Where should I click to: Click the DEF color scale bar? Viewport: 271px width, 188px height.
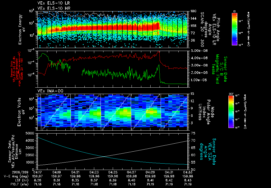pos(231,112)
